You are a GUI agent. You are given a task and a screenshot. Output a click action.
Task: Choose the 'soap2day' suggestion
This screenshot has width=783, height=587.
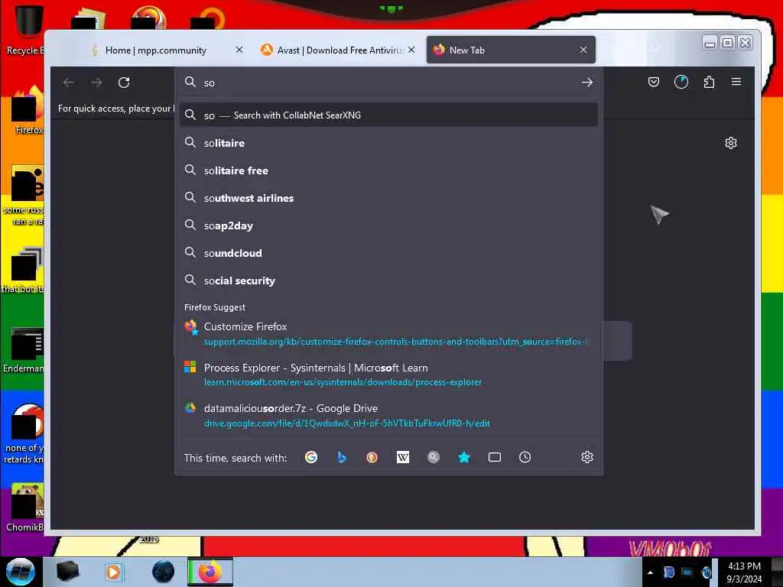388,225
